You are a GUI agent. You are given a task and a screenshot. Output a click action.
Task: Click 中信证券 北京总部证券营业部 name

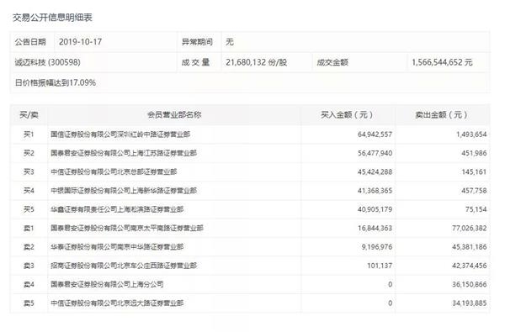coord(114,171)
